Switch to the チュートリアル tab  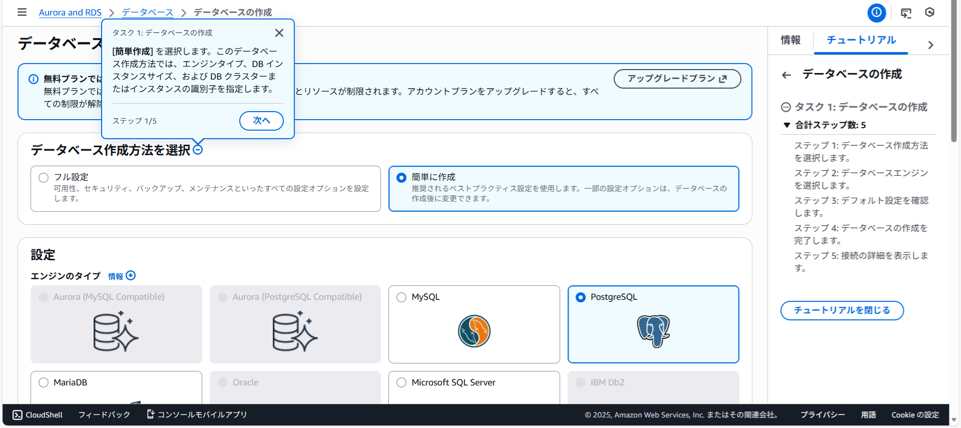pyautogui.click(x=861, y=40)
